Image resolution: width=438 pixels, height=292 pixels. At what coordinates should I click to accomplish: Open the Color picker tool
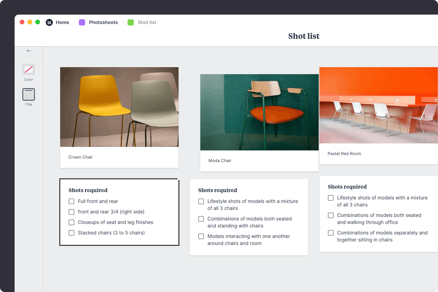pyautogui.click(x=29, y=69)
